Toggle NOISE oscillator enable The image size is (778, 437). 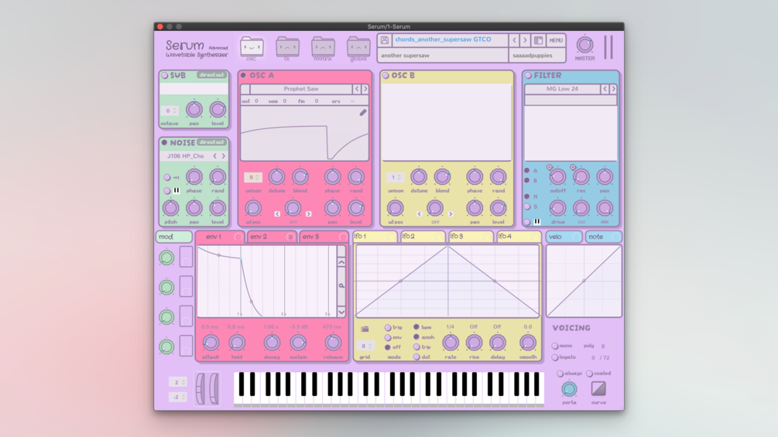pyautogui.click(x=165, y=142)
